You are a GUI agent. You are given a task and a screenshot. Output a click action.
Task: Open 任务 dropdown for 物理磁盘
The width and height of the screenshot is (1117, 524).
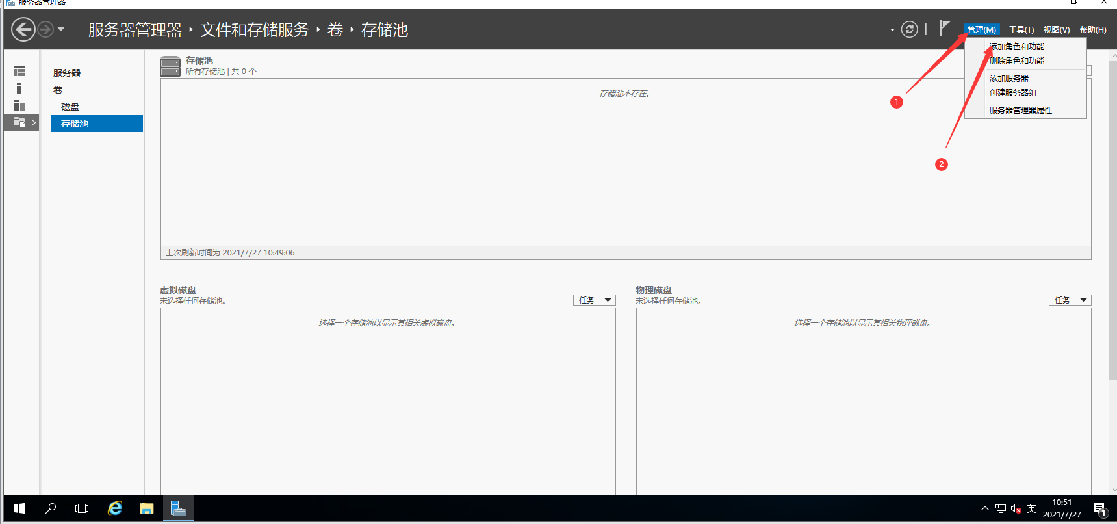click(x=1070, y=300)
